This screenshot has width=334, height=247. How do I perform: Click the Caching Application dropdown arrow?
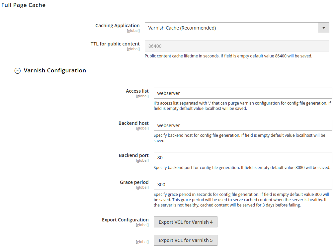(324, 28)
